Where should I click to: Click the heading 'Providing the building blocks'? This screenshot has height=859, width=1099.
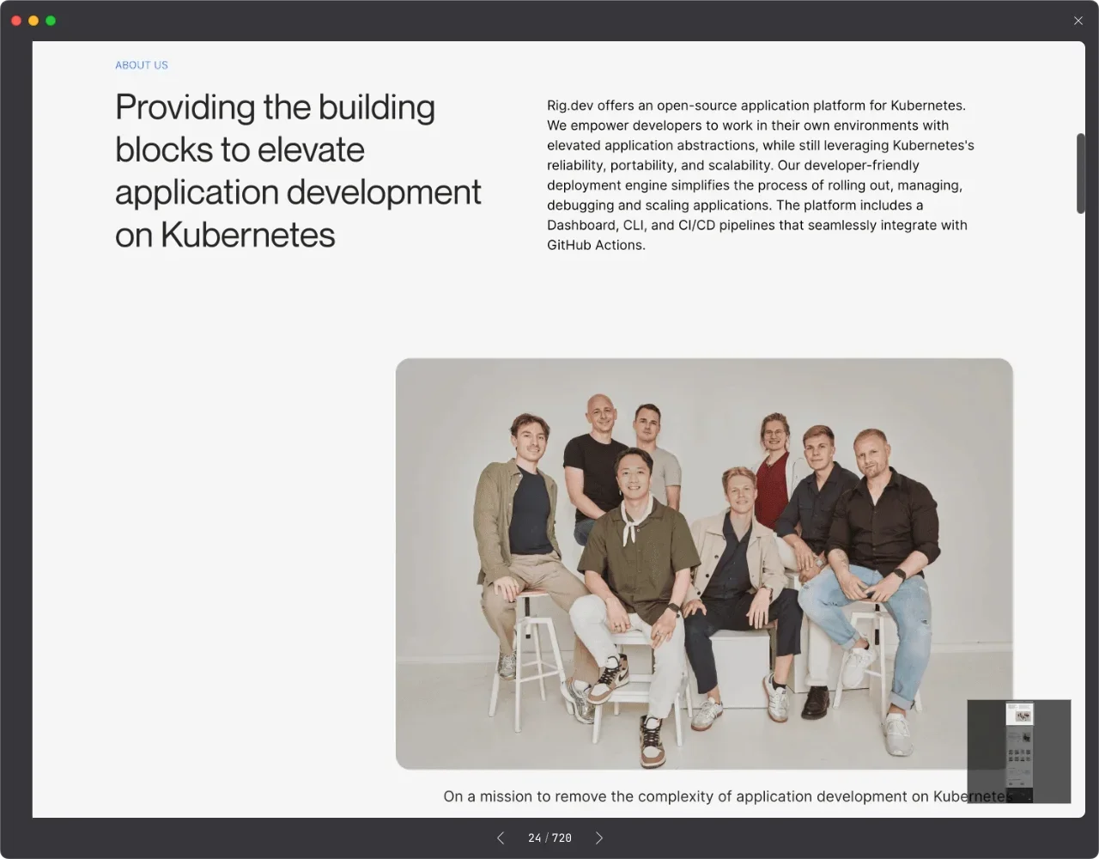click(298, 171)
